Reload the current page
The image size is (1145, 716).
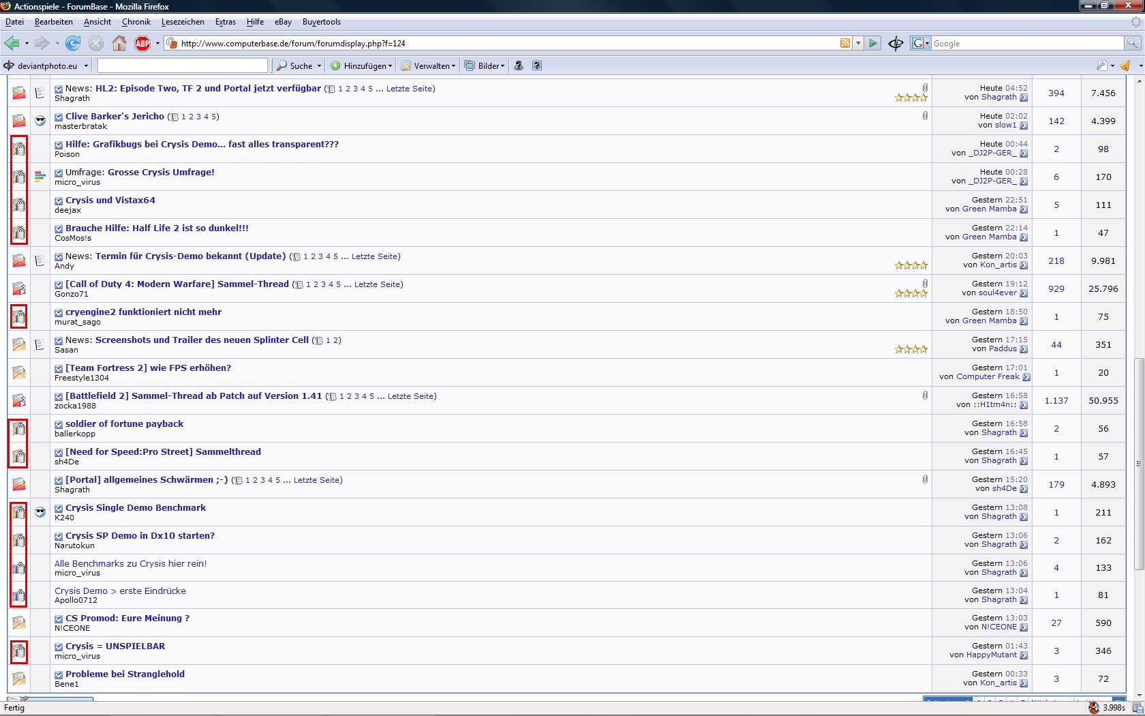tap(73, 44)
